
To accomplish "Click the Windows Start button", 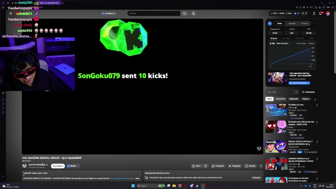I will pyautogui.click(x=133, y=186).
